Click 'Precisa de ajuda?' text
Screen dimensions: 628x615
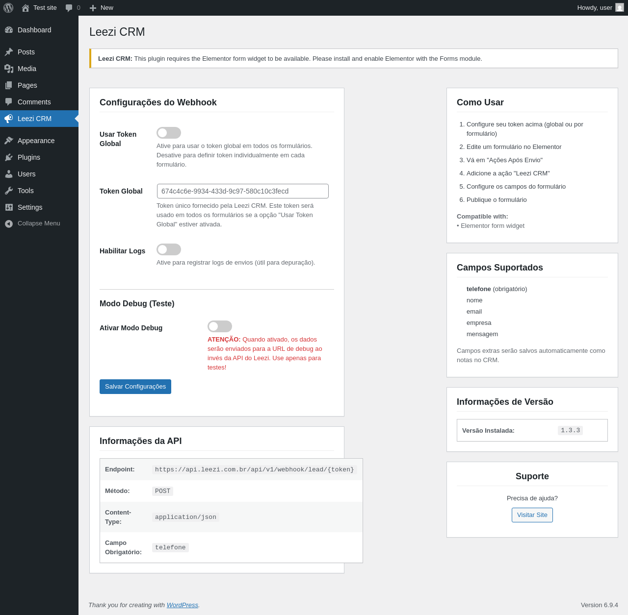pyautogui.click(x=532, y=498)
